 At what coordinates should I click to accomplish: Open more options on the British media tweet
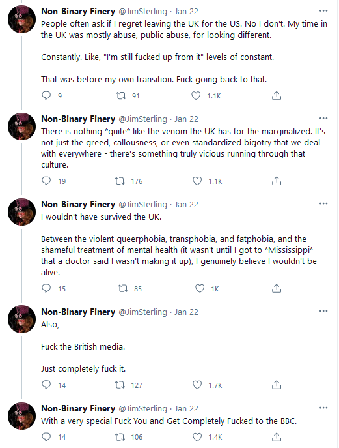[x=323, y=311]
